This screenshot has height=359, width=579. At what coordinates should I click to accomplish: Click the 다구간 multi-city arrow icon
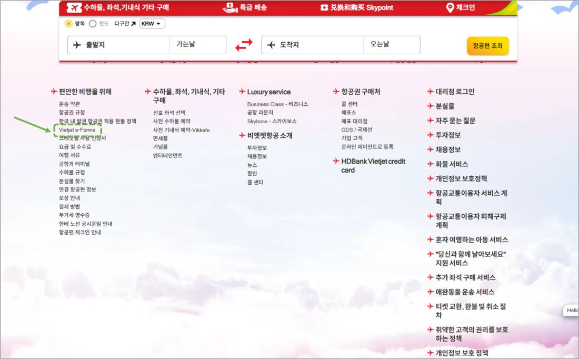pyautogui.click(x=133, y=24)
